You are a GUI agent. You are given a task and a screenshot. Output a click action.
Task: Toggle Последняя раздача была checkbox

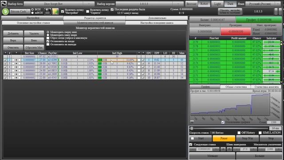[112, 9]
